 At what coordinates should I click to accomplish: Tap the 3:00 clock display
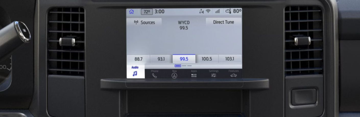pyautogui.click(x=160, y=12)
